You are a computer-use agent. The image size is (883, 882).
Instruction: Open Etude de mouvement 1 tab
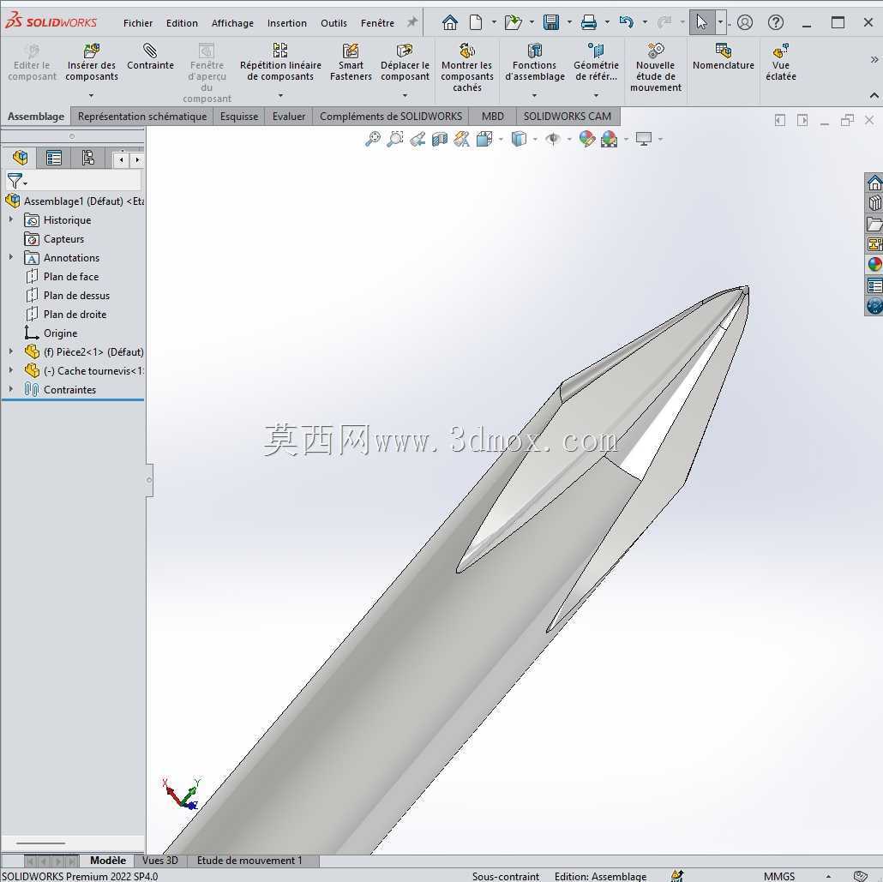249,860
